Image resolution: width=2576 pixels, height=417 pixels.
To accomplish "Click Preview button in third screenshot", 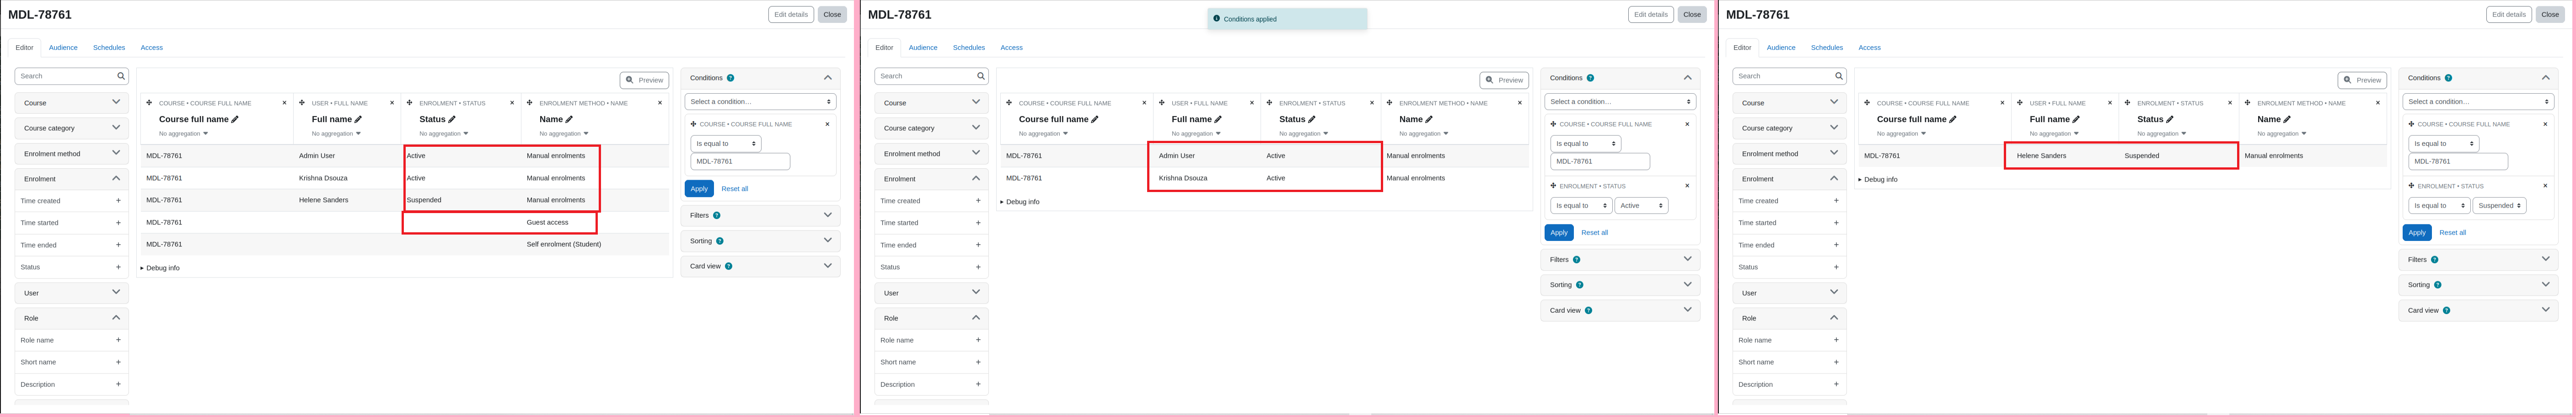I will 2363,80.
